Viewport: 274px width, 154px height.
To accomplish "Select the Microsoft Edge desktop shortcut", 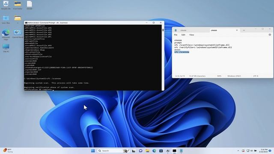I will [x=6, y=35].
